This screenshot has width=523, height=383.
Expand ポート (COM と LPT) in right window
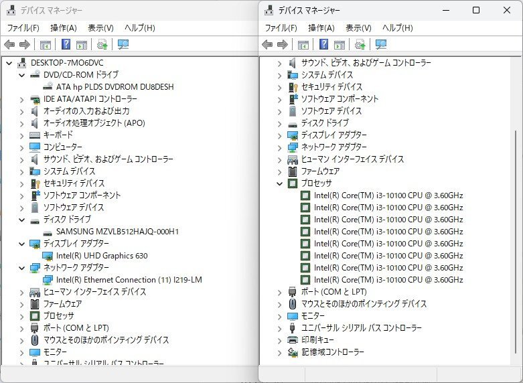tap(280, 292)
